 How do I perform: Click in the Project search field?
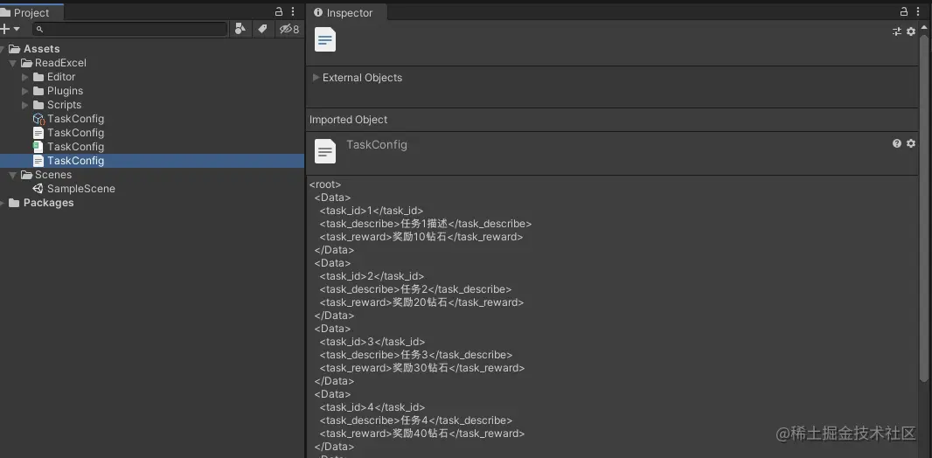click(x=130, y=29)
